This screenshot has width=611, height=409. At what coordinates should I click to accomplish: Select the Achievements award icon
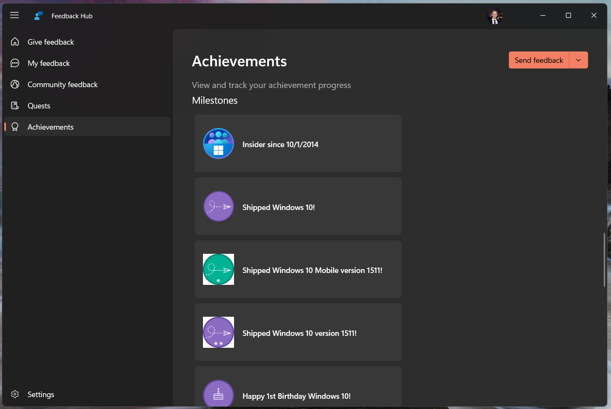pyautogui.click(x=15, y=127)
